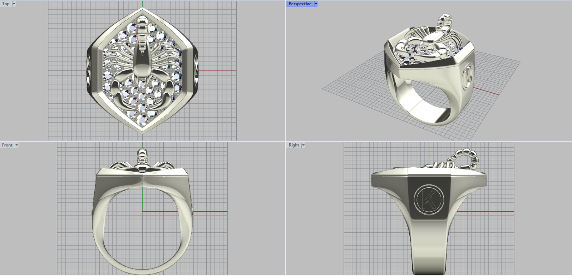Pick the scorpion tail in Front view
The width and height of the screenshot is (572, 276).
point(142,157)
